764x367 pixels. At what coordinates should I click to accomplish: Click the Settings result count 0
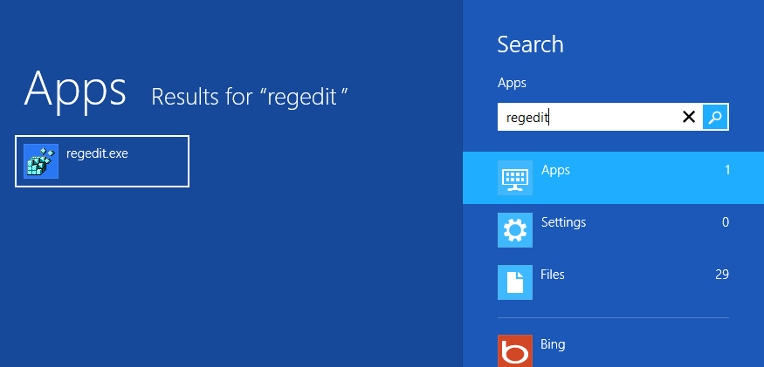point(725,222)
